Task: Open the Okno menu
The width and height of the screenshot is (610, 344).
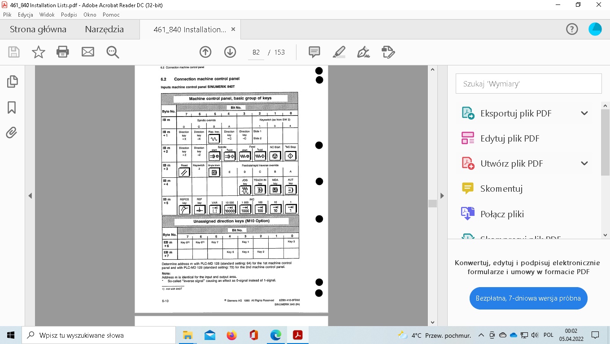Action: point(90,15)
